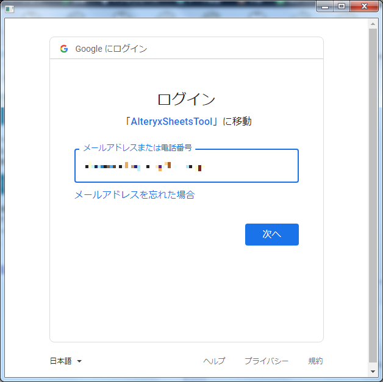Click the ログイン heading text

point(187,99)
